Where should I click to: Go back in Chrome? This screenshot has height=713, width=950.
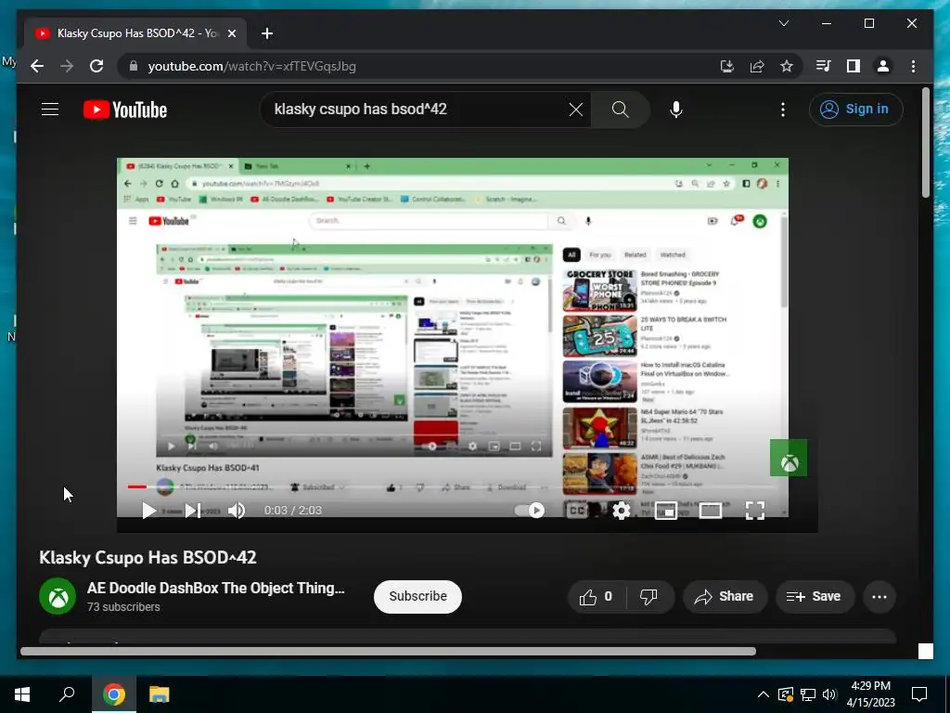click(x=37, y=66)
